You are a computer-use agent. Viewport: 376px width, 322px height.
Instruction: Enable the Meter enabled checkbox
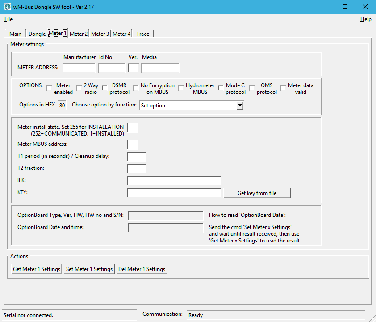tap(49, 89)
